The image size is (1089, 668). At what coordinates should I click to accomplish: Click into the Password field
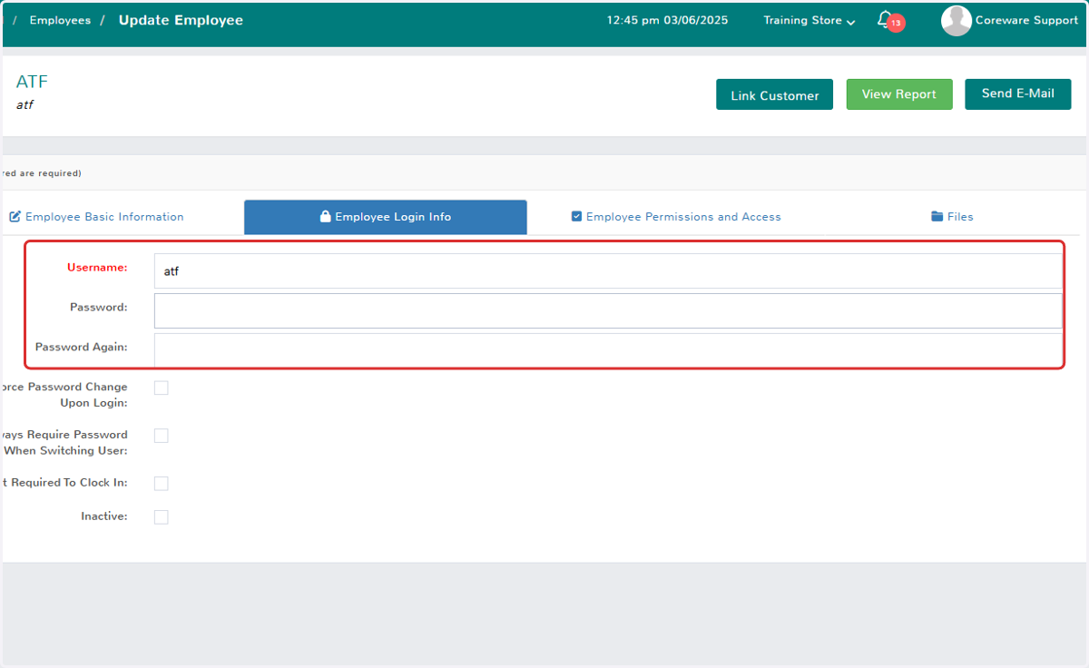click(608, 310)
